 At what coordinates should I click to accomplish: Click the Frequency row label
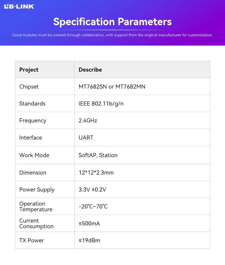coord(33,120)
